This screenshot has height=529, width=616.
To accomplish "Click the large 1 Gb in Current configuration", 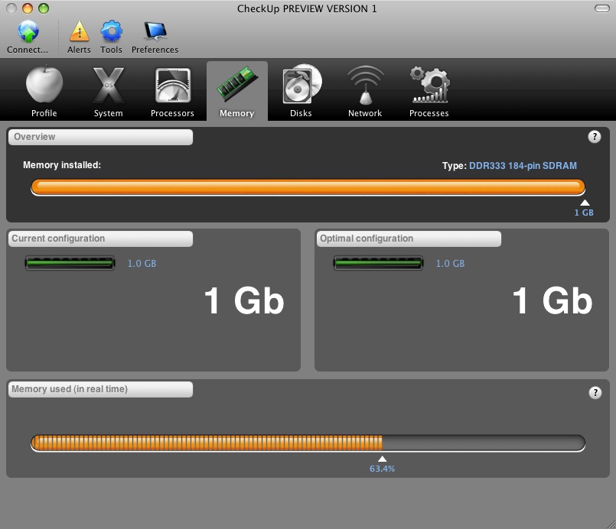I will coord(244,300).
